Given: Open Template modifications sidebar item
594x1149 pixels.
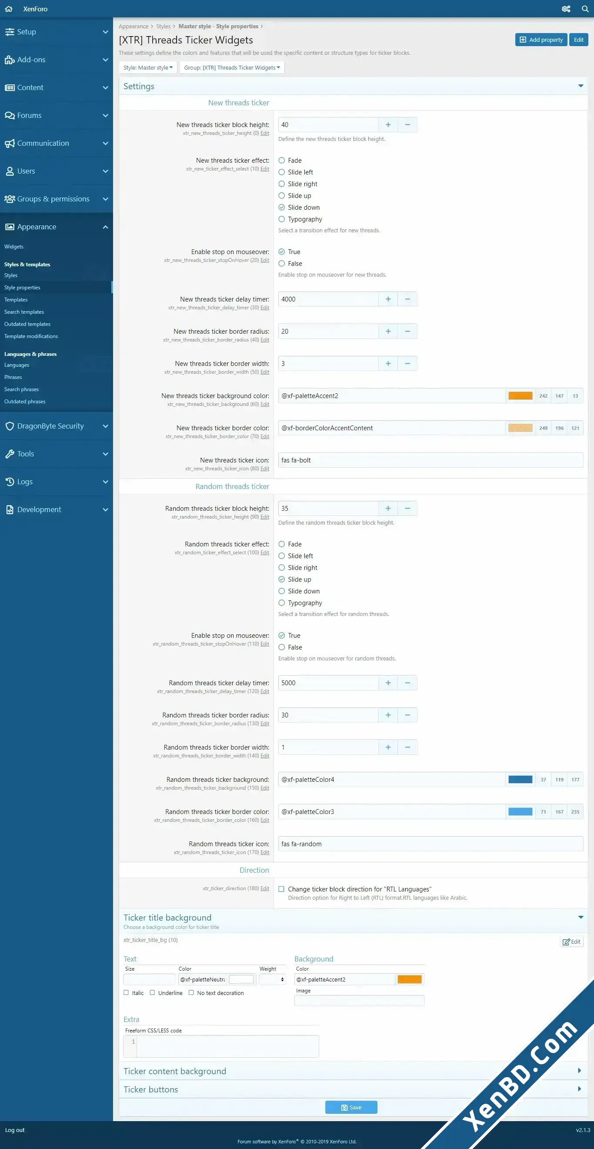Looking at the screenshot, I should (x=31, y=336).
